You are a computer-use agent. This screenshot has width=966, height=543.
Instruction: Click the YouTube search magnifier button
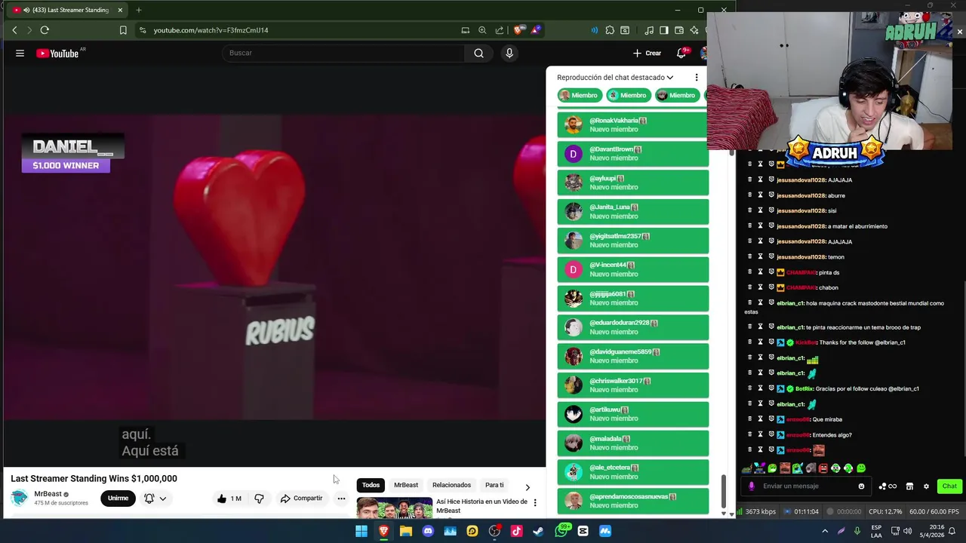click(478, 53)
